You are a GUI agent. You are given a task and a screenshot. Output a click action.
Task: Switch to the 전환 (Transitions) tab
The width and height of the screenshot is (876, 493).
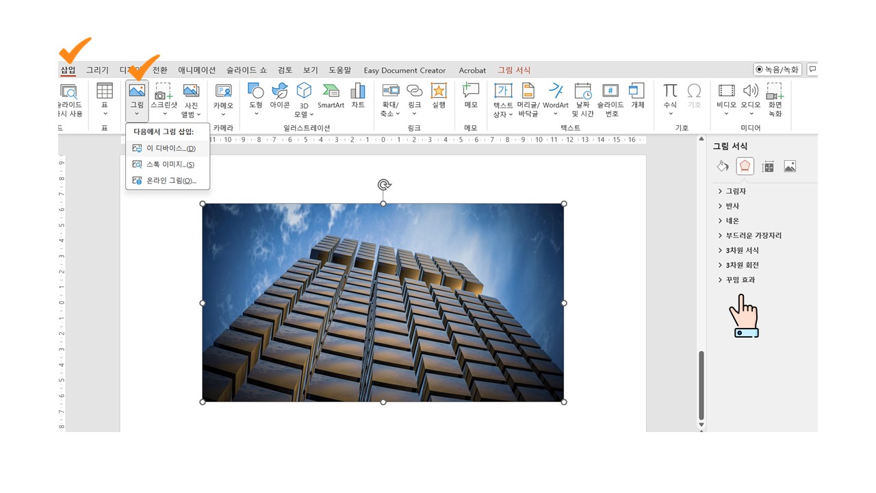159,70
